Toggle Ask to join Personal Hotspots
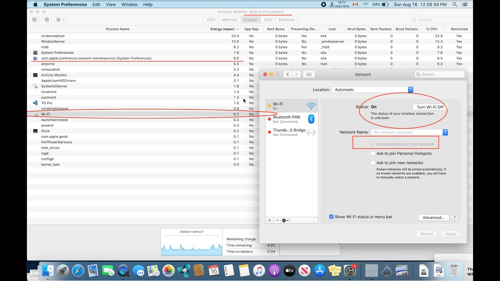The width and height of the screenshot is (500, 281). pos(373,153)
